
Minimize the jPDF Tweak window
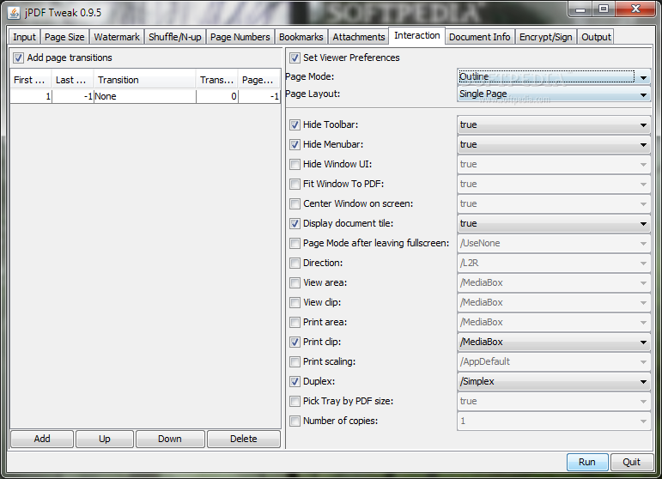580,9
